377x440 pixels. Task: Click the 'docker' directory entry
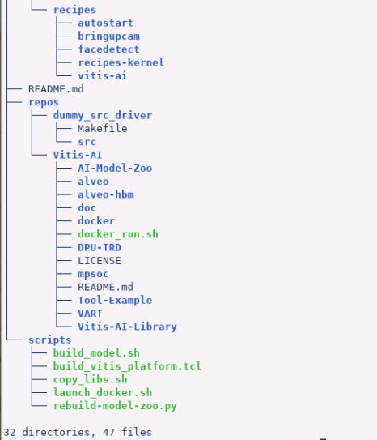(x=96, y=221)
